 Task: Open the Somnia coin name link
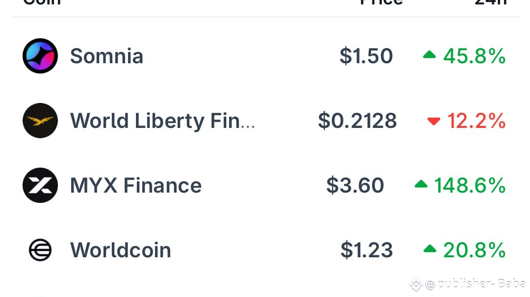coord(106,56)
